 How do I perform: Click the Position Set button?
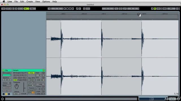coord(43,87)
